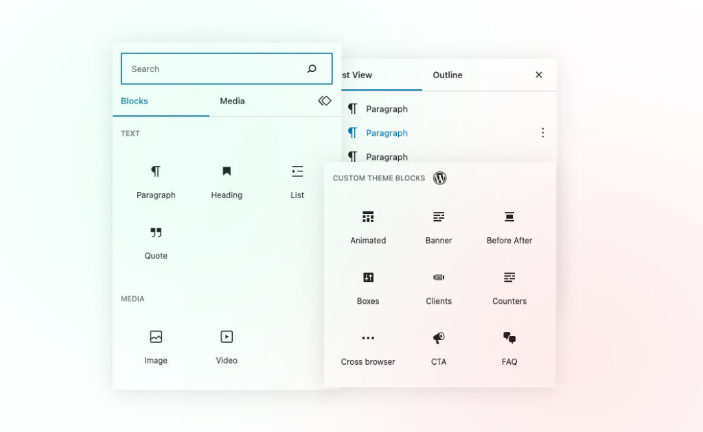Open options for the highlighted Paragraph

542,133
